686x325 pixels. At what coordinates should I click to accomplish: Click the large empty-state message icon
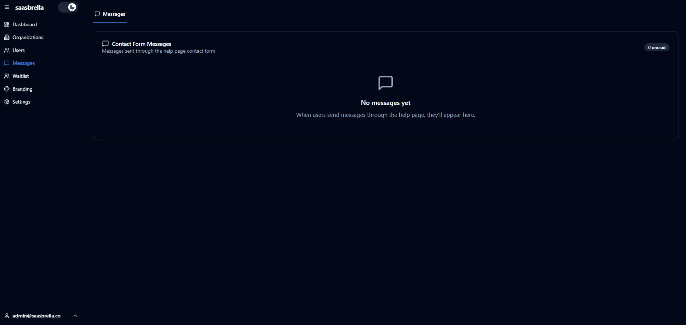[385, 83]
